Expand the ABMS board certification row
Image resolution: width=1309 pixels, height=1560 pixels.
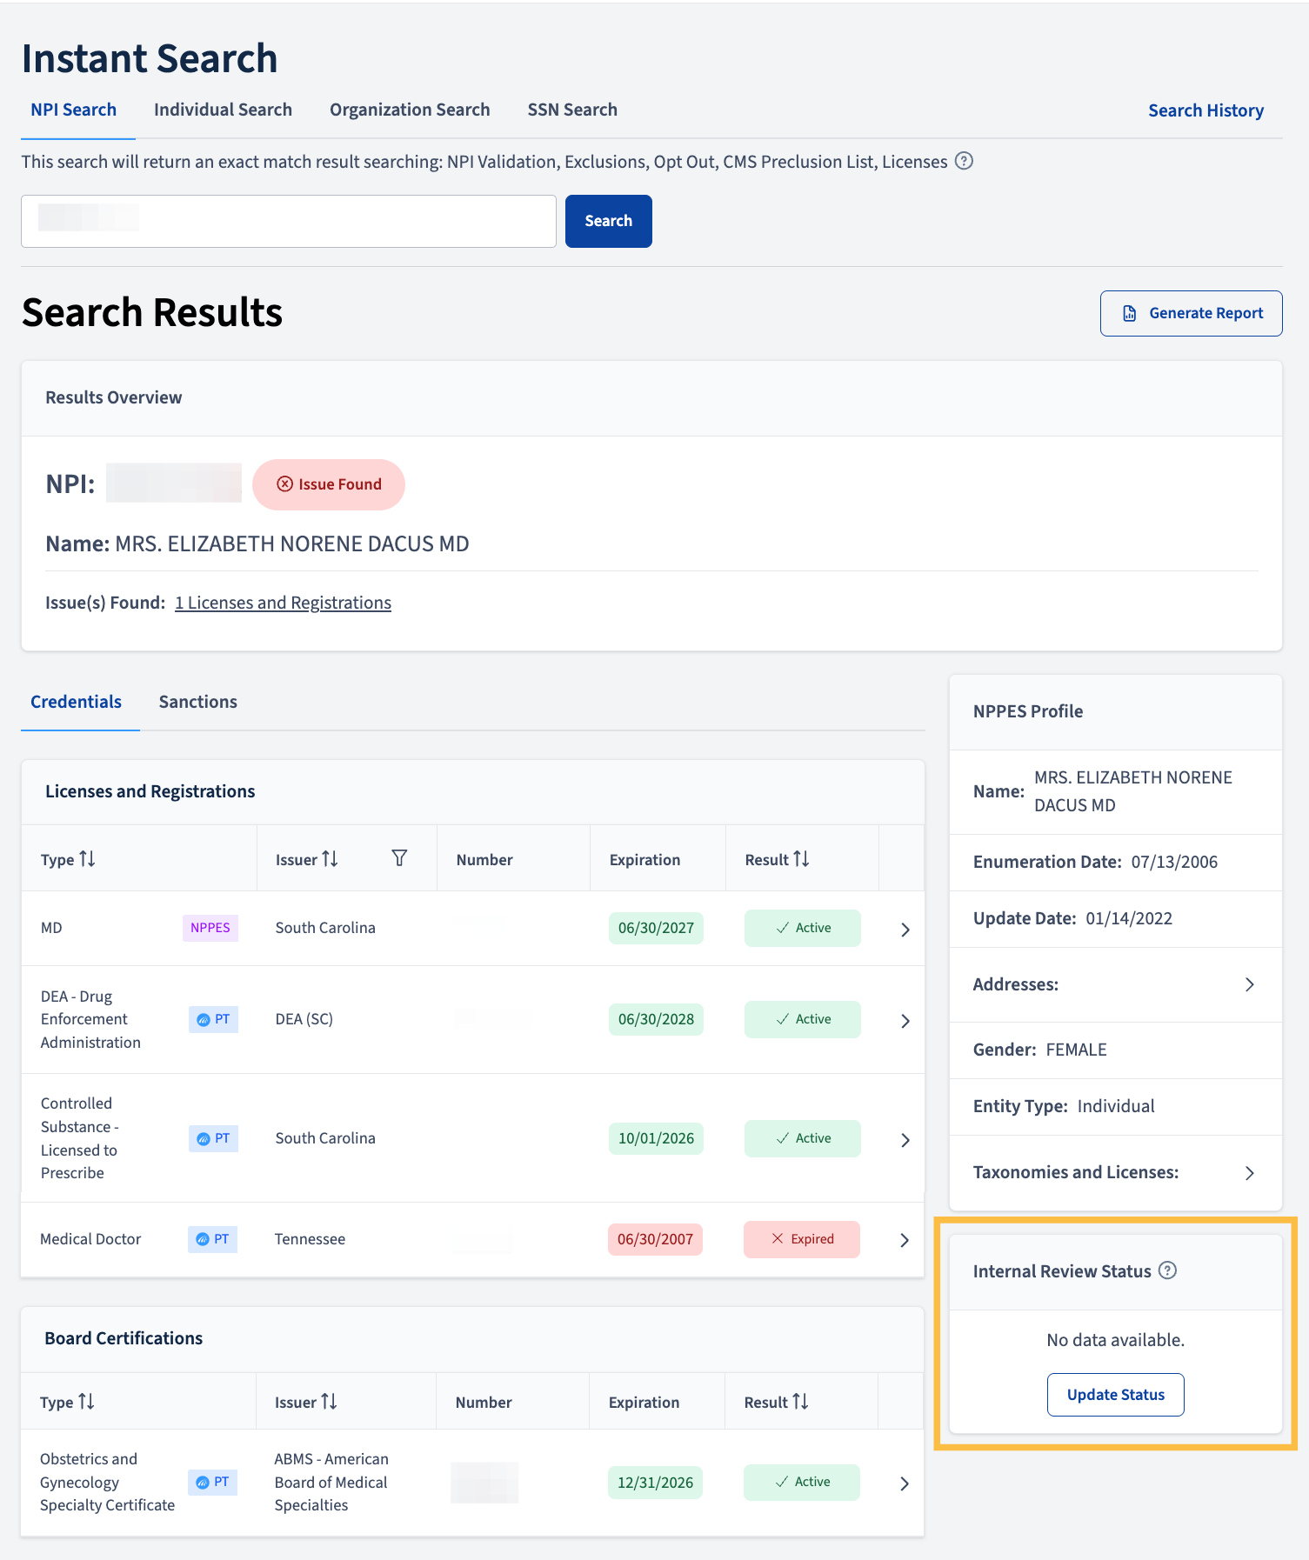point(904,1483)
